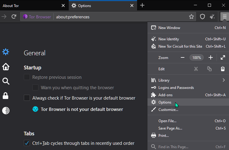The width and height of the screenshot is (229, 150).
Task: Open Search settings in sidebar
Action: point(6,81)
